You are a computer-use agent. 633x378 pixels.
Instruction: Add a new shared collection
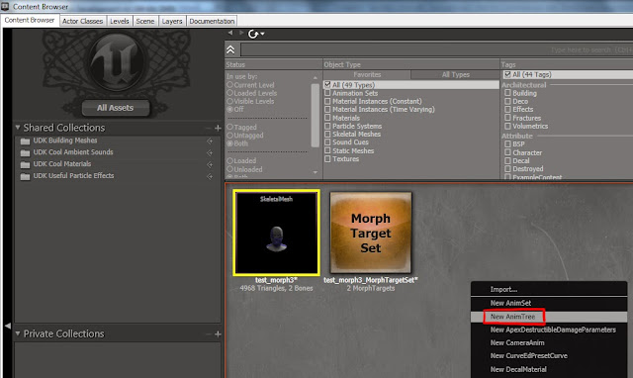click(x=218, y=128)
